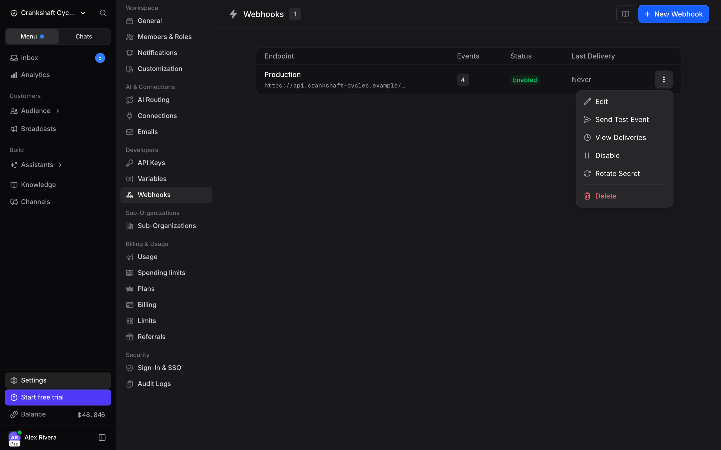Click the Inbox tray icon
Viewport: 721px width, 450px height.
click(x=14, y=58)
